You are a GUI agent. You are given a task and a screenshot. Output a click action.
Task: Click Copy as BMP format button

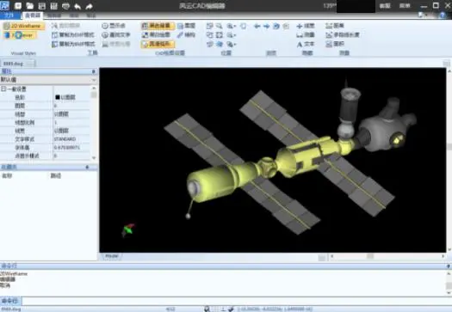pos(73,45)
